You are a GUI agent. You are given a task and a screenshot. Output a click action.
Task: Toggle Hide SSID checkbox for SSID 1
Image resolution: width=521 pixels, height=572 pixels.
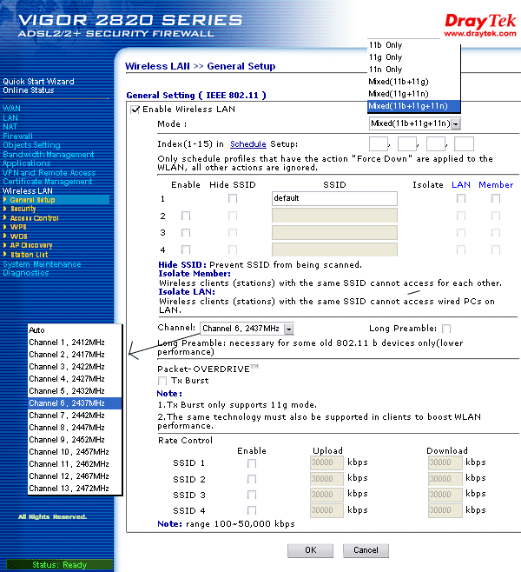[233, 198]
